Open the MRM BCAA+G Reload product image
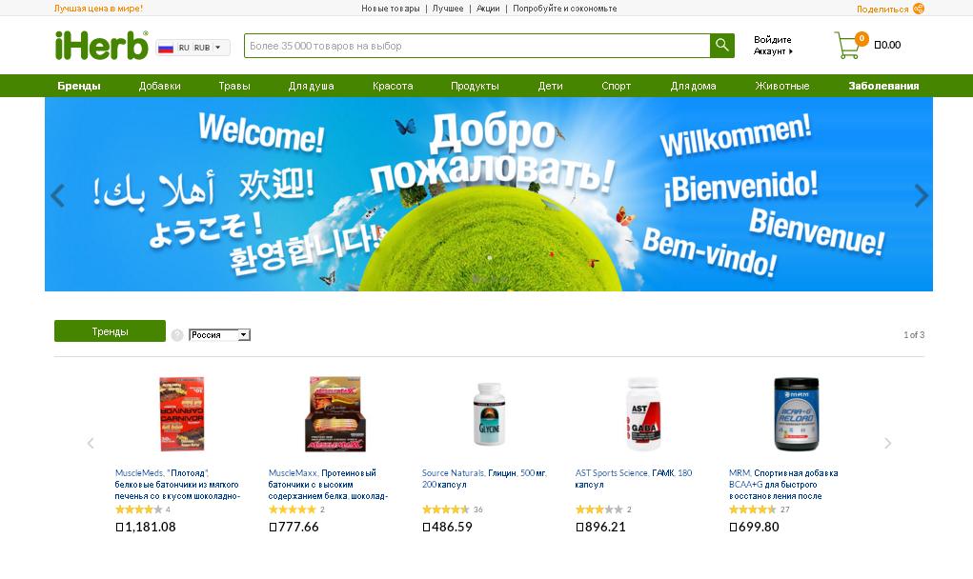The width and height of the screenshot is (973, 579). 796,414
